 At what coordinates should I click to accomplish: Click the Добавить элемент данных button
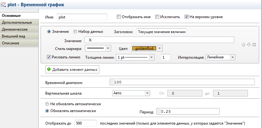(x=72, y=69)
